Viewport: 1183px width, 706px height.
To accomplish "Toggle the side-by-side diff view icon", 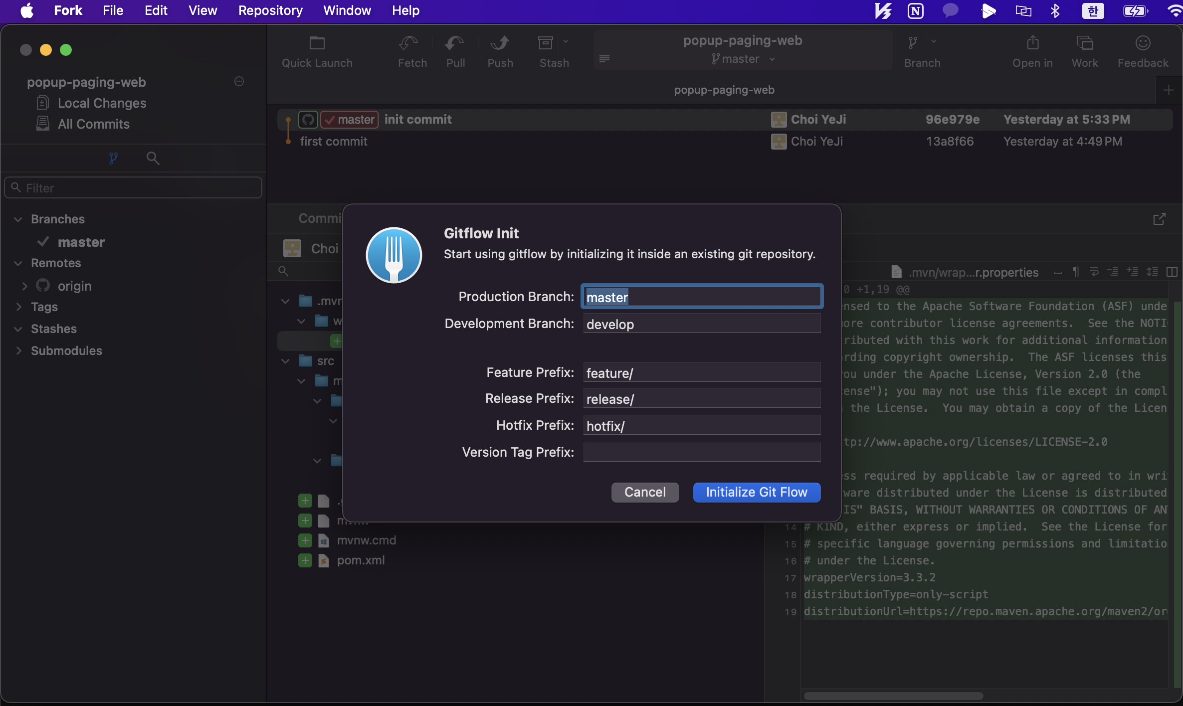I will tap(1172, 272).
